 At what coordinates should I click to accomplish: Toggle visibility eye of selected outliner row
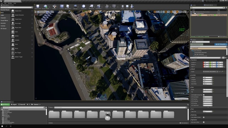[191, 15]
